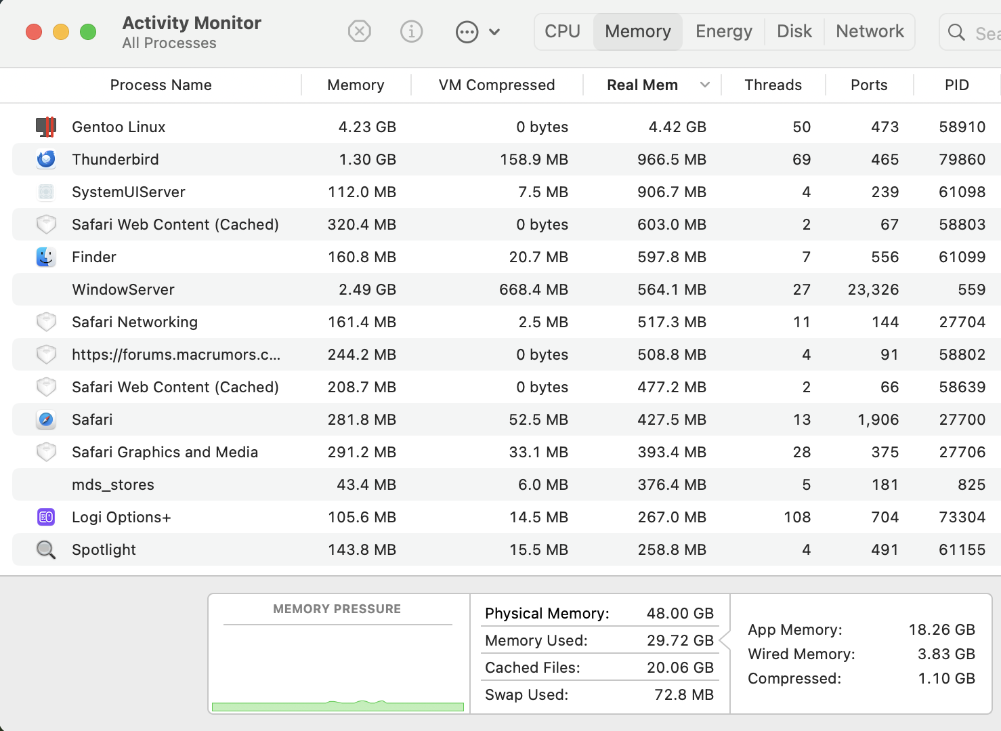Viewport: 1001px width, 731px height.
Task: Select the Gentoo Linux process name
Action: pos(119,127)
